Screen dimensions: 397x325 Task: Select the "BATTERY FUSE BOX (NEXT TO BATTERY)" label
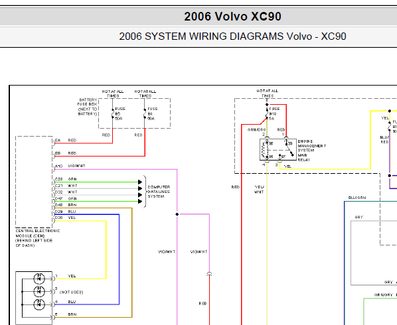[88, 107]
